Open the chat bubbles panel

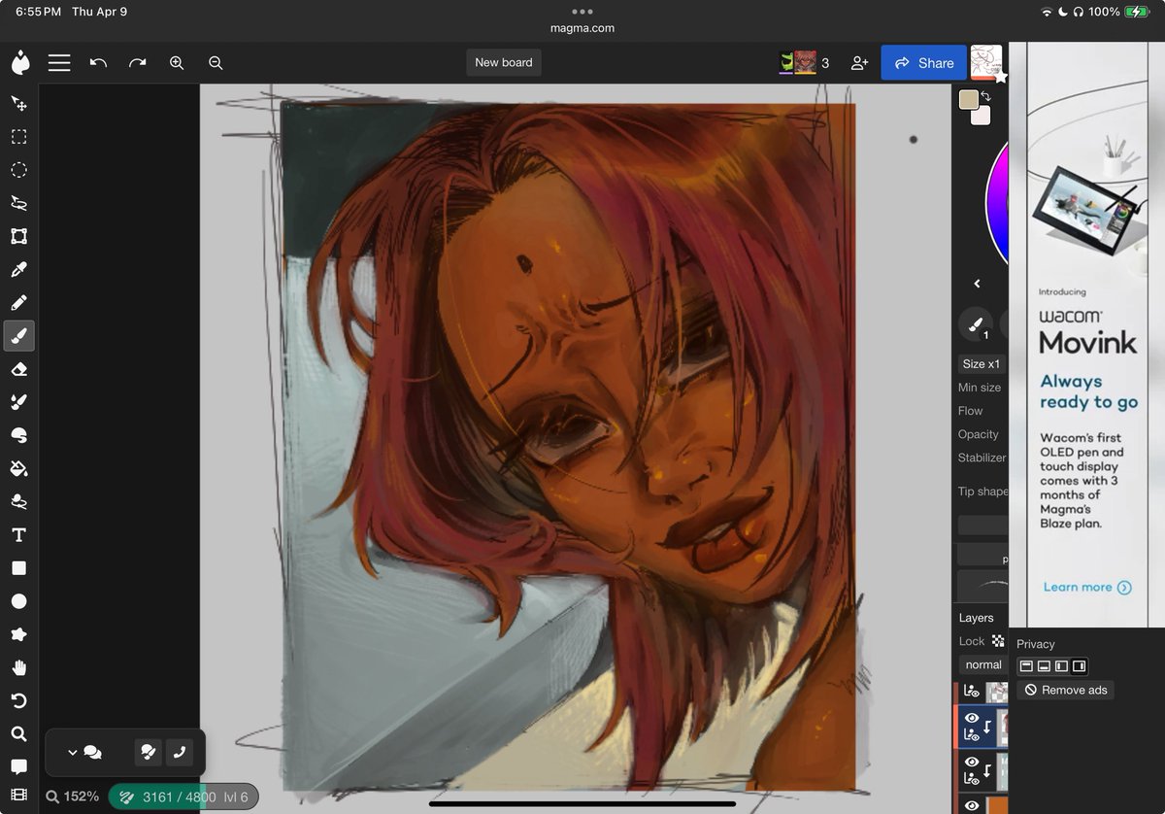tap(93, 752)
